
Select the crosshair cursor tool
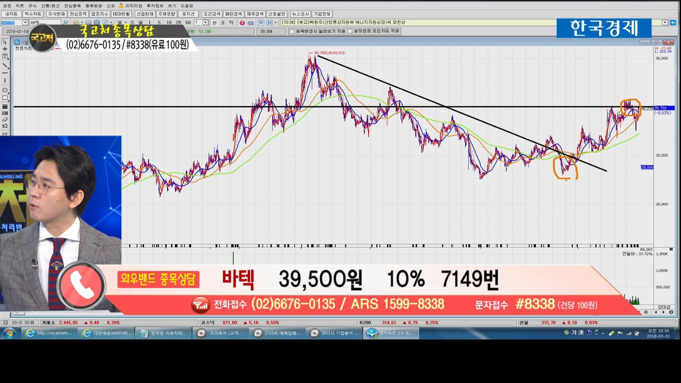coord(5,49)
